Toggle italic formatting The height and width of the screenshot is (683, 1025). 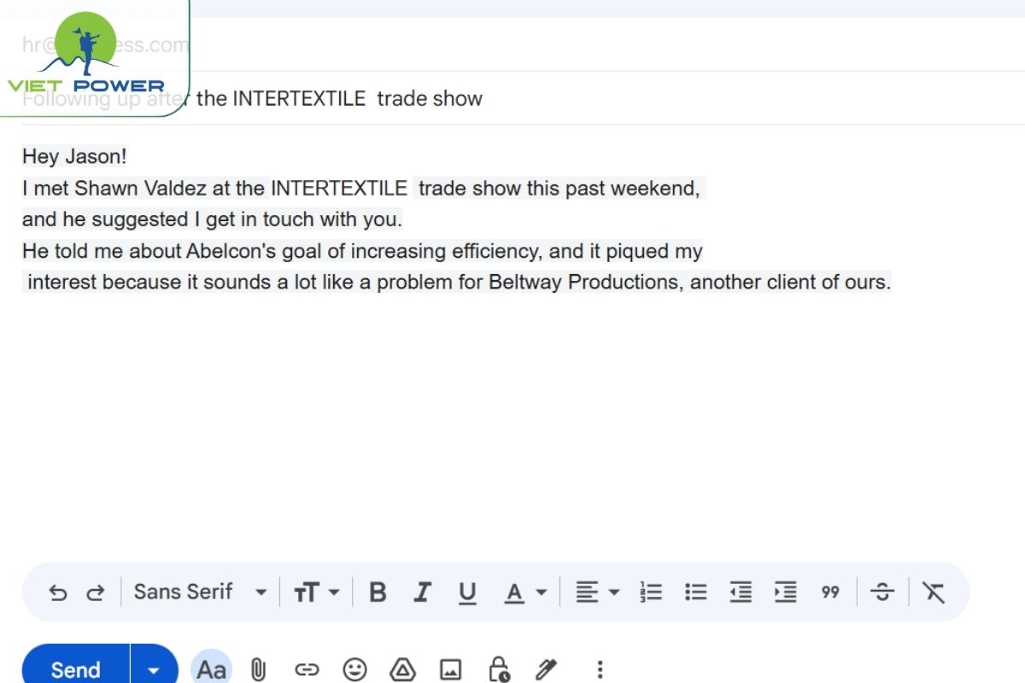click(x=422, y=593)
